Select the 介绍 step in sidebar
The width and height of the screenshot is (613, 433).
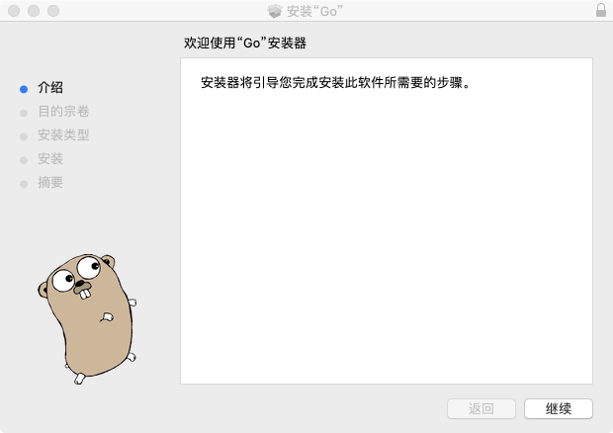50,88
